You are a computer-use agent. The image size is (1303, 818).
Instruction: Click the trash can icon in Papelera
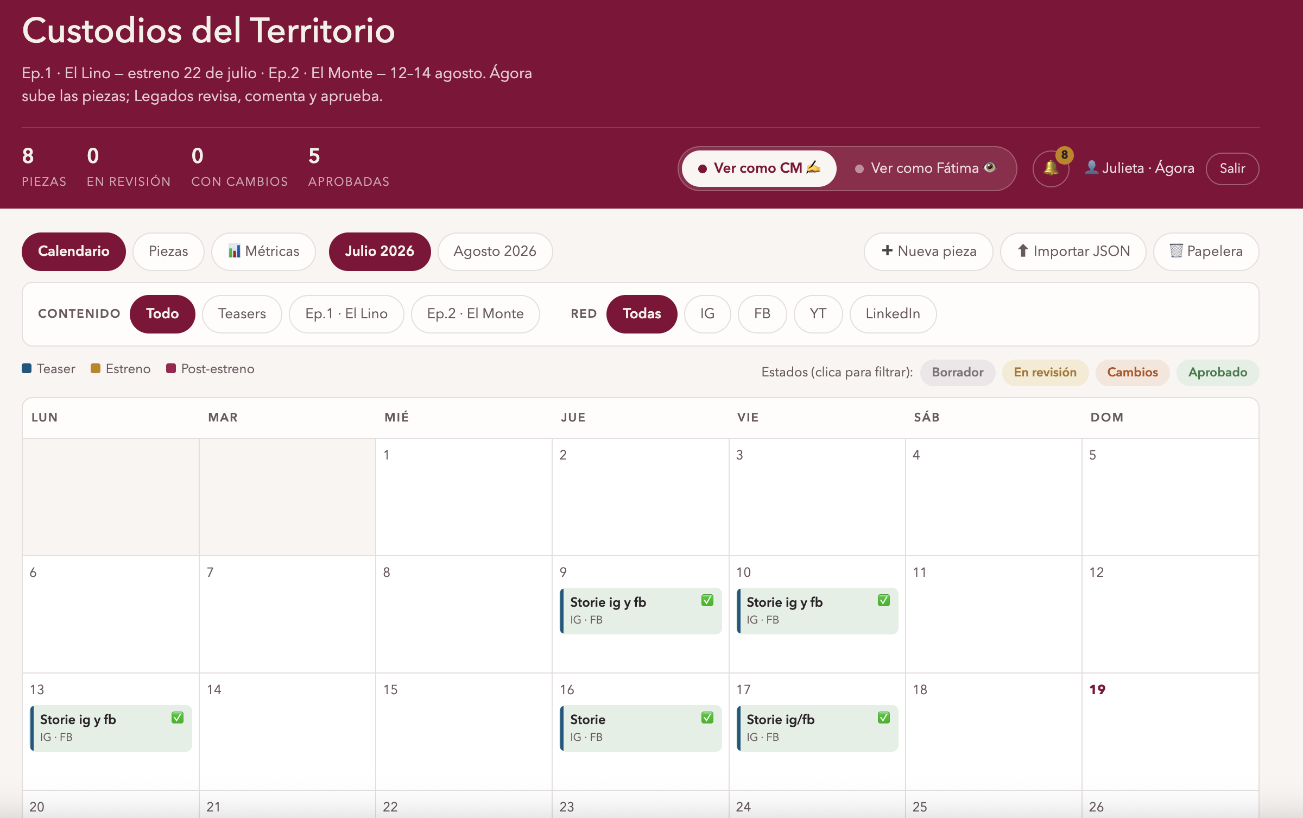(x=1176, y=251)
